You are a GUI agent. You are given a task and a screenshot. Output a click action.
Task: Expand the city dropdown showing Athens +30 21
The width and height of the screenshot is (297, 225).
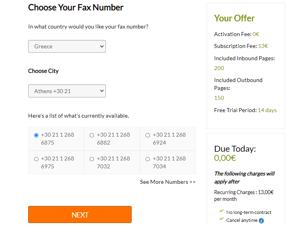[x=67, y=91]
